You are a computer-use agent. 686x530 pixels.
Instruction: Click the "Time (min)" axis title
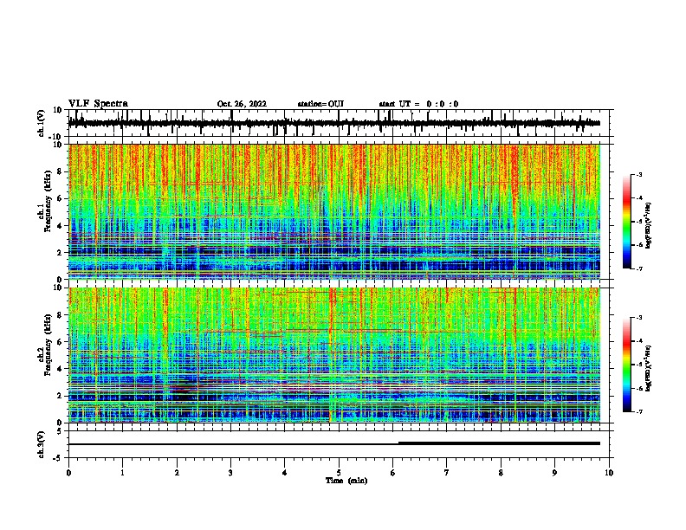[346, 481]
